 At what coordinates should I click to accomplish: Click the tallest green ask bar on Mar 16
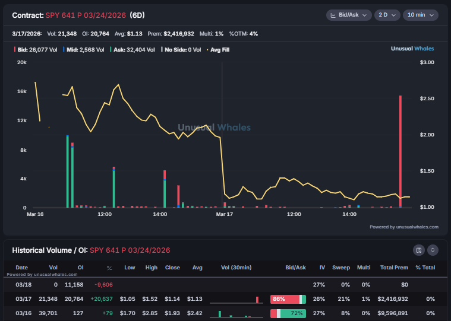click(x=68, y=171)
